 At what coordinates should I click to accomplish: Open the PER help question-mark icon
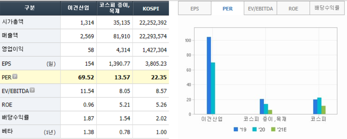15,77
